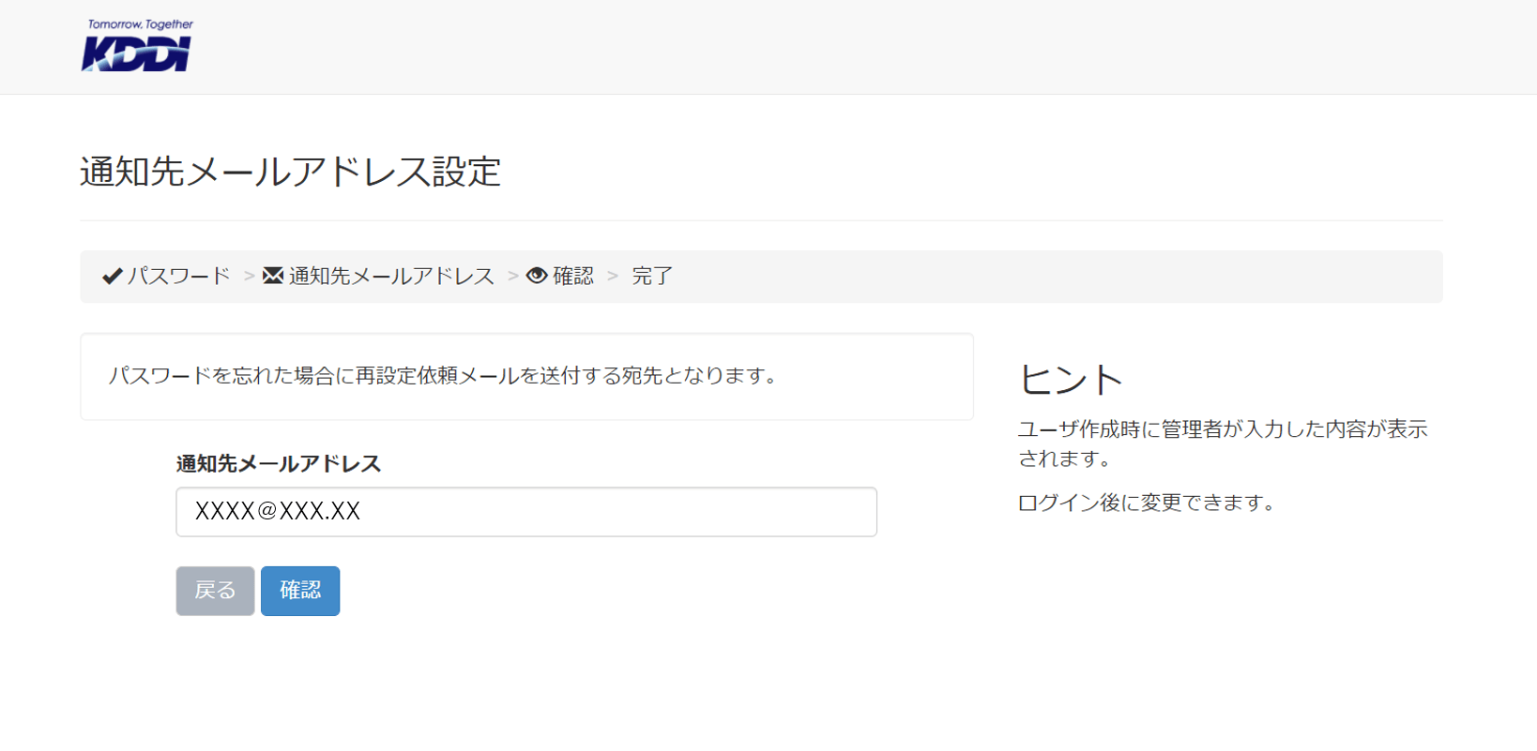This screenshot has width=1537, height=751.
Task: Select the 完了 step in breadcrumb
Action: coord(652,276)
